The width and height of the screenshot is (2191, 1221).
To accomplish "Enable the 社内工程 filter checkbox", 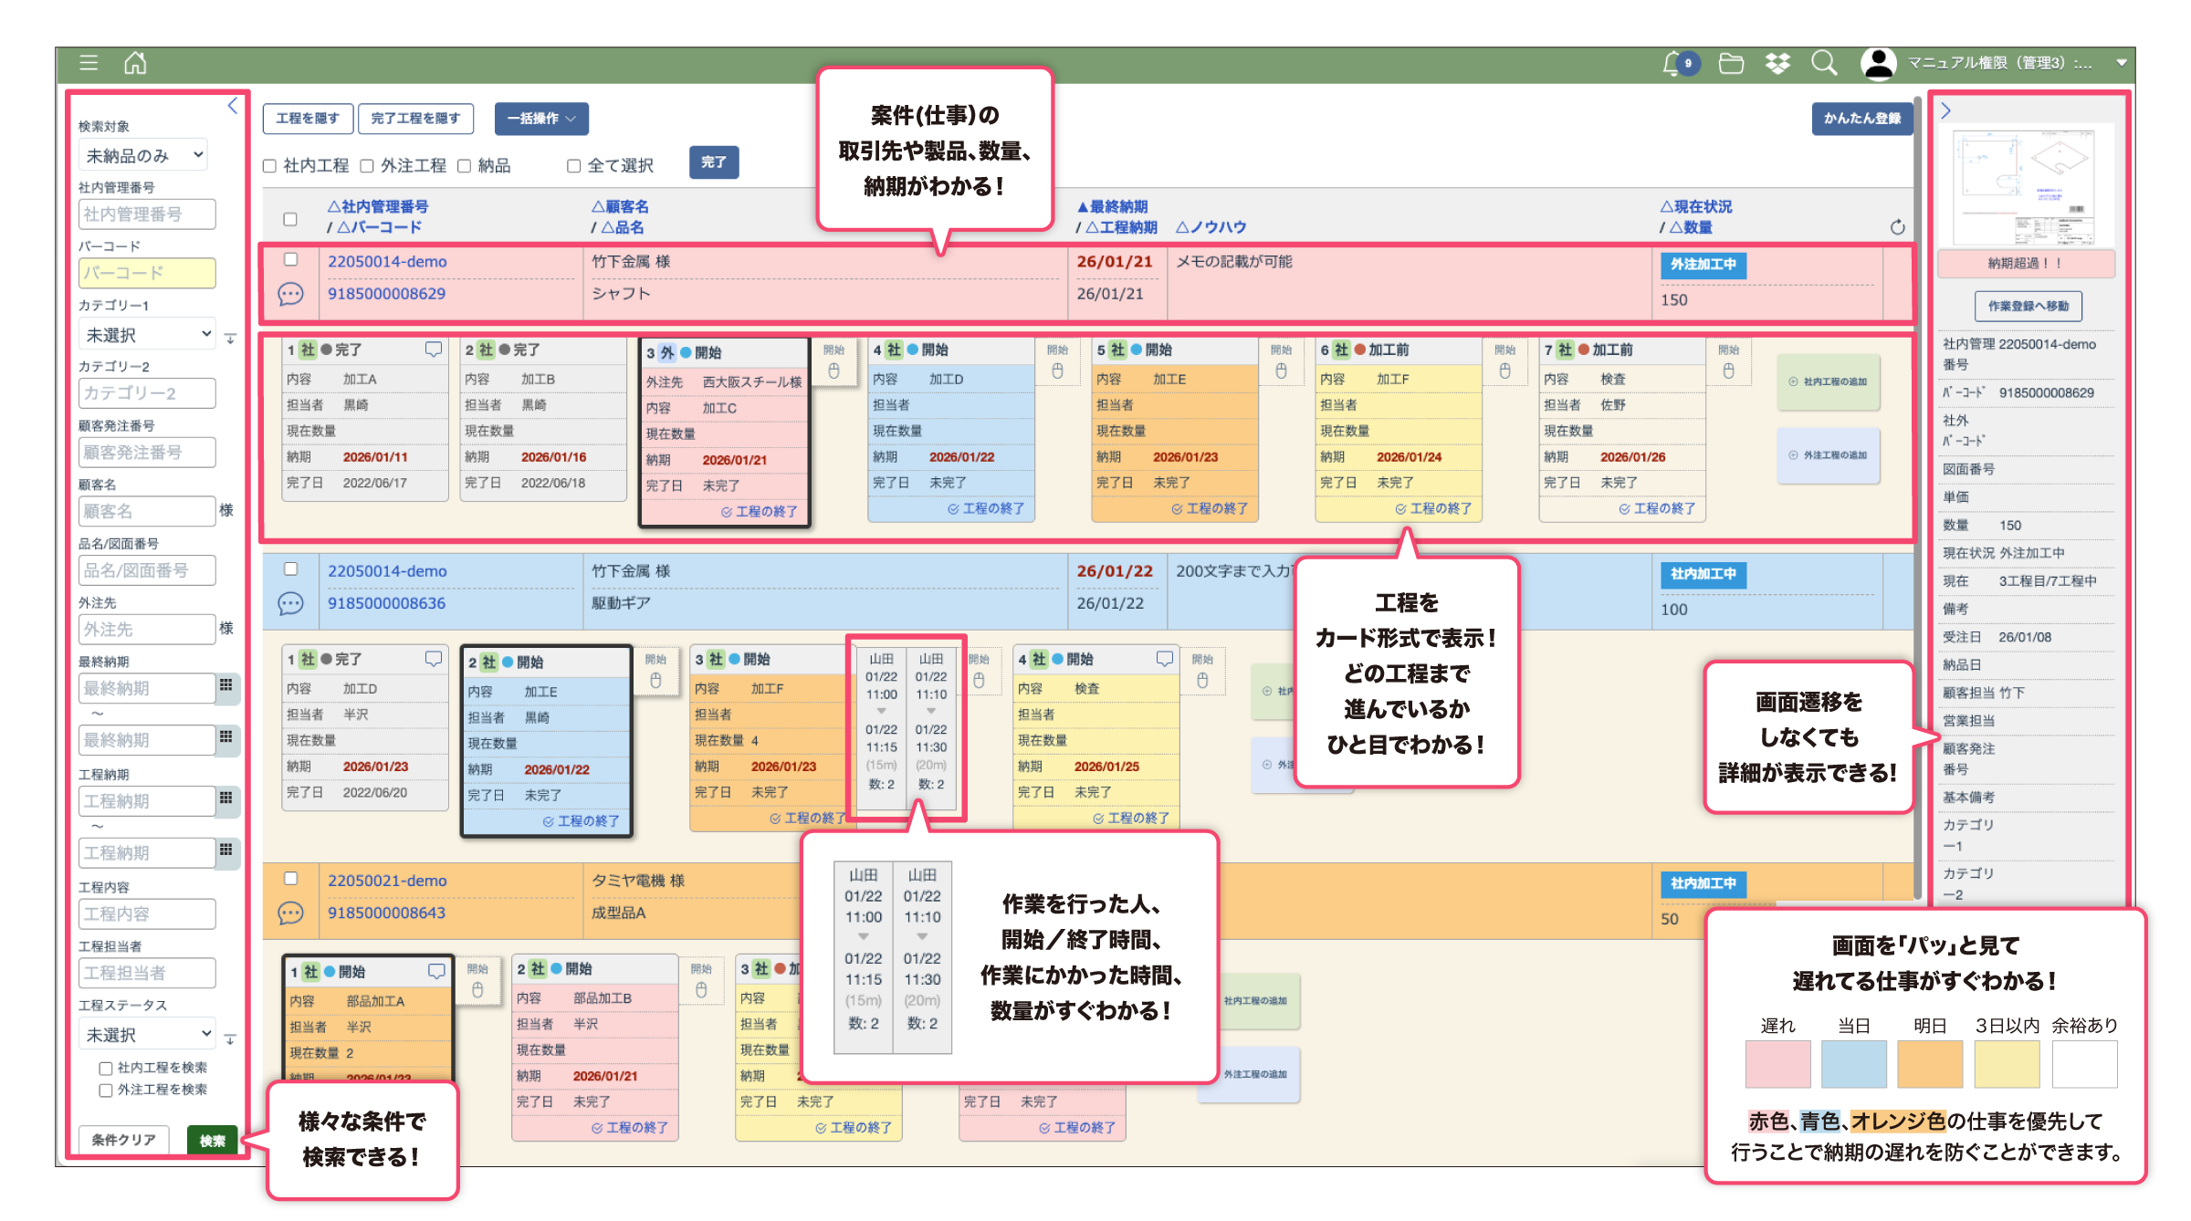I will (x=270, y=166).
